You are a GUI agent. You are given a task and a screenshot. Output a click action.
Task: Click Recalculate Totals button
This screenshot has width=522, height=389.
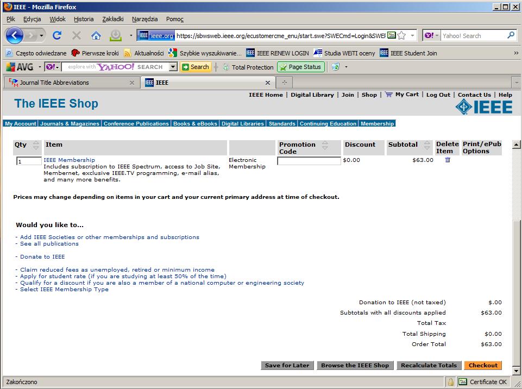coord(429,365)
